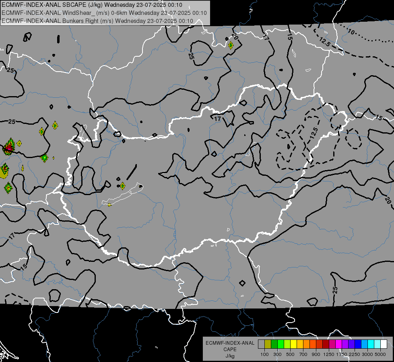394x362 pixels.
Task: Pick the pale cyan swatch left of 5000
Action: [x=377, y=344]
